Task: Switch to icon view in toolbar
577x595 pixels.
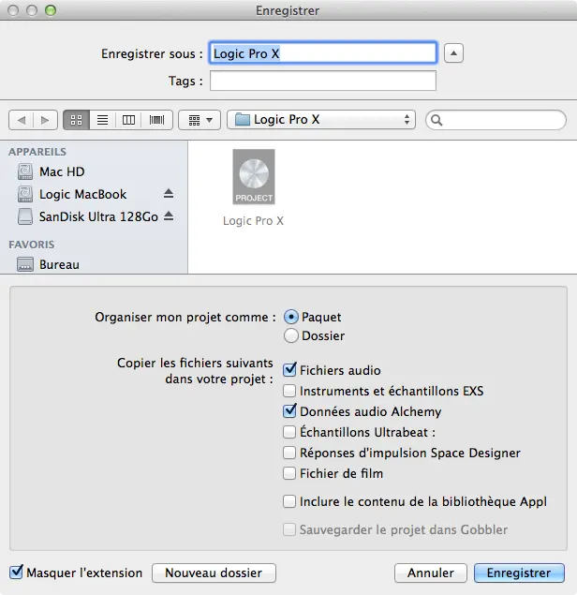Action: [x=77, y=120]
